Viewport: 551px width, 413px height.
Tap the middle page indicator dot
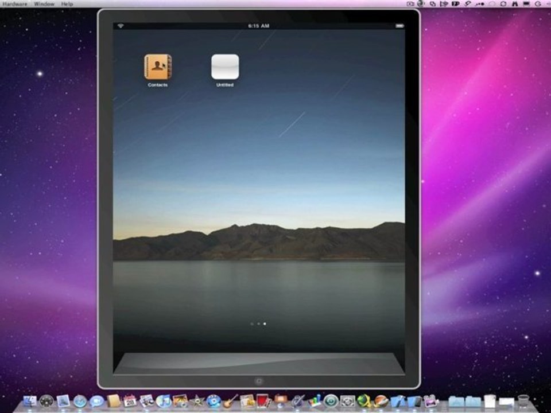point(259,324)
